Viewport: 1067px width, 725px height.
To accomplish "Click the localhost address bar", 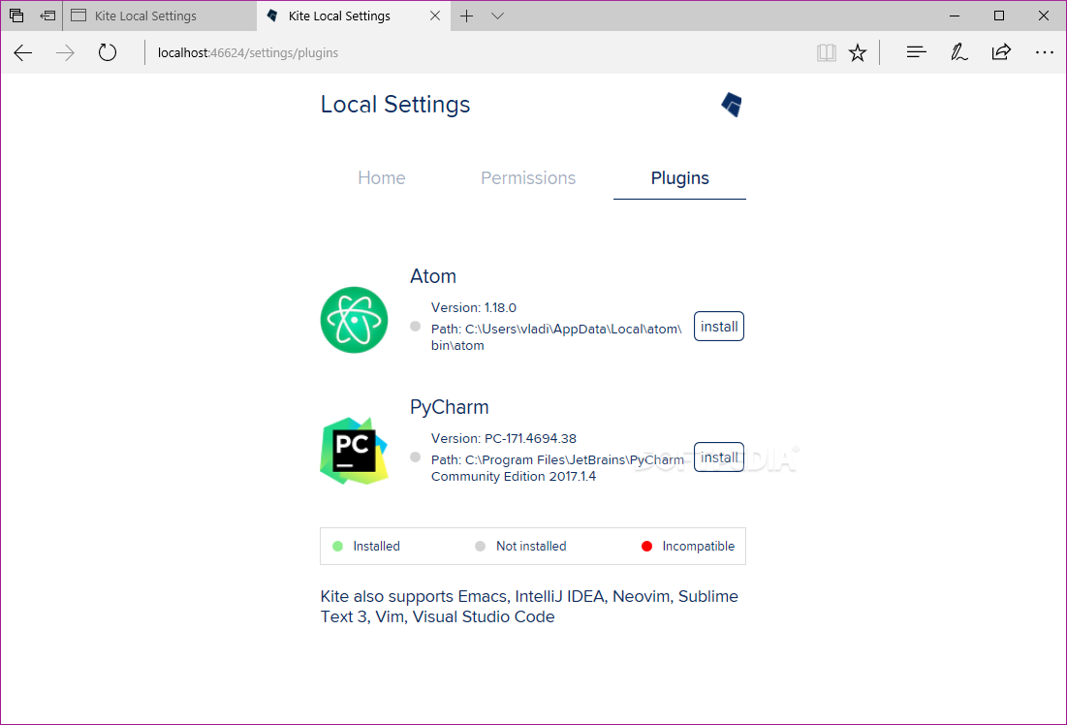I will coord(477,52).
